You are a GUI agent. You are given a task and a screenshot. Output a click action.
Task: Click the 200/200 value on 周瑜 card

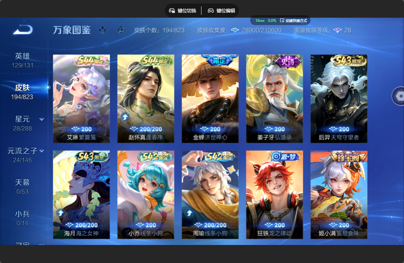(x=215, y=225)
